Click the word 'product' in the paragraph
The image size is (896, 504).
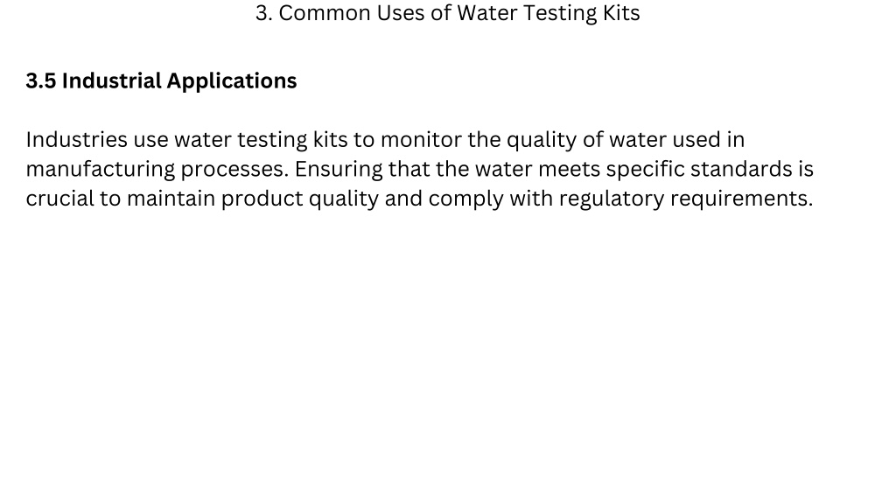262,199
